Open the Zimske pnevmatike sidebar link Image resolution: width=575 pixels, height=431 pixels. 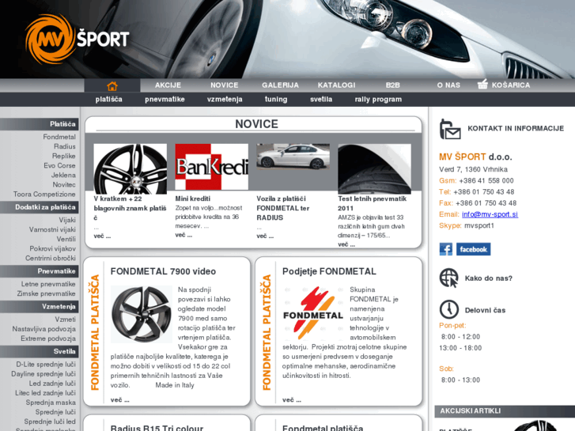coord(46,293)
